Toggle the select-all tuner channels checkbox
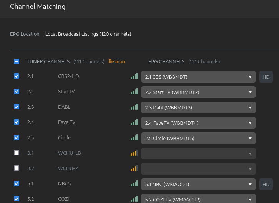The width and height of the screenshot is (279, 203). coord(17,61)
